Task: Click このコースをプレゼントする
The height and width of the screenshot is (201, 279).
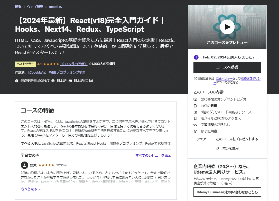Action: (237, 139)
